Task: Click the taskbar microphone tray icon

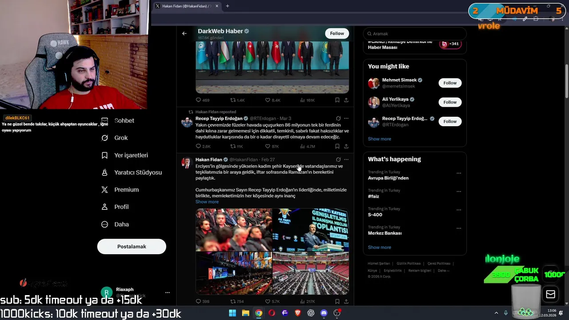Action: pos(506,313)
